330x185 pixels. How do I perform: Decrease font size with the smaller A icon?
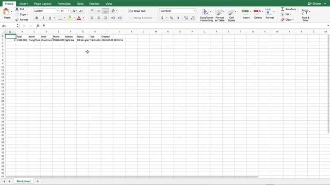point(81,11)
